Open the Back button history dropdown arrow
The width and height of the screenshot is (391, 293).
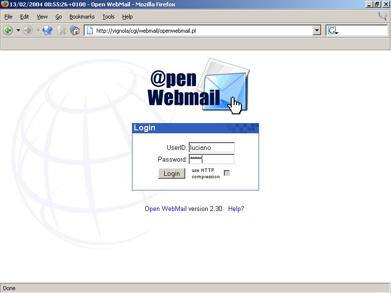[18, 30]
